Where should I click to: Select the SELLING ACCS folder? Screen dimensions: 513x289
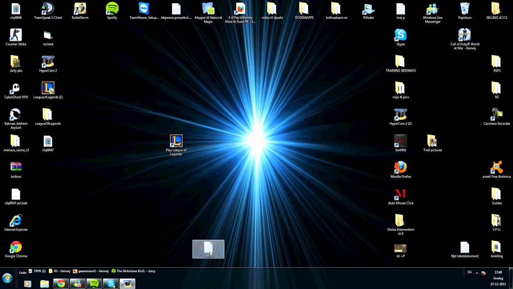(x=497, y=11)
